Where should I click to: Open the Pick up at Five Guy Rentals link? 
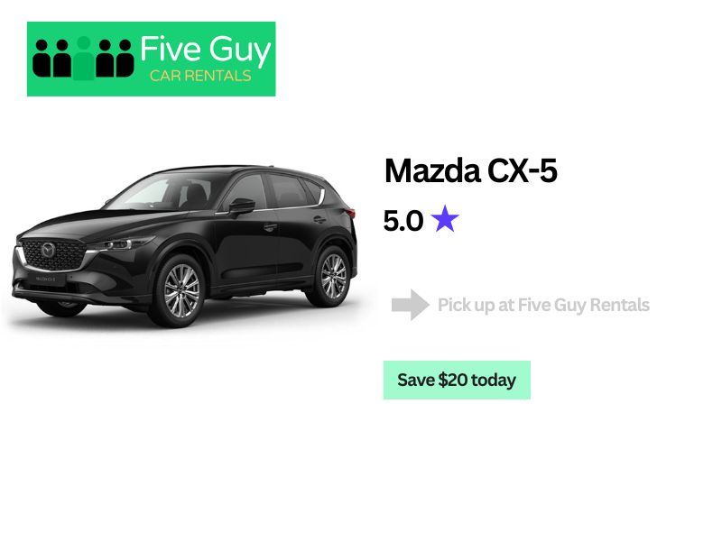tap(543, 305)
